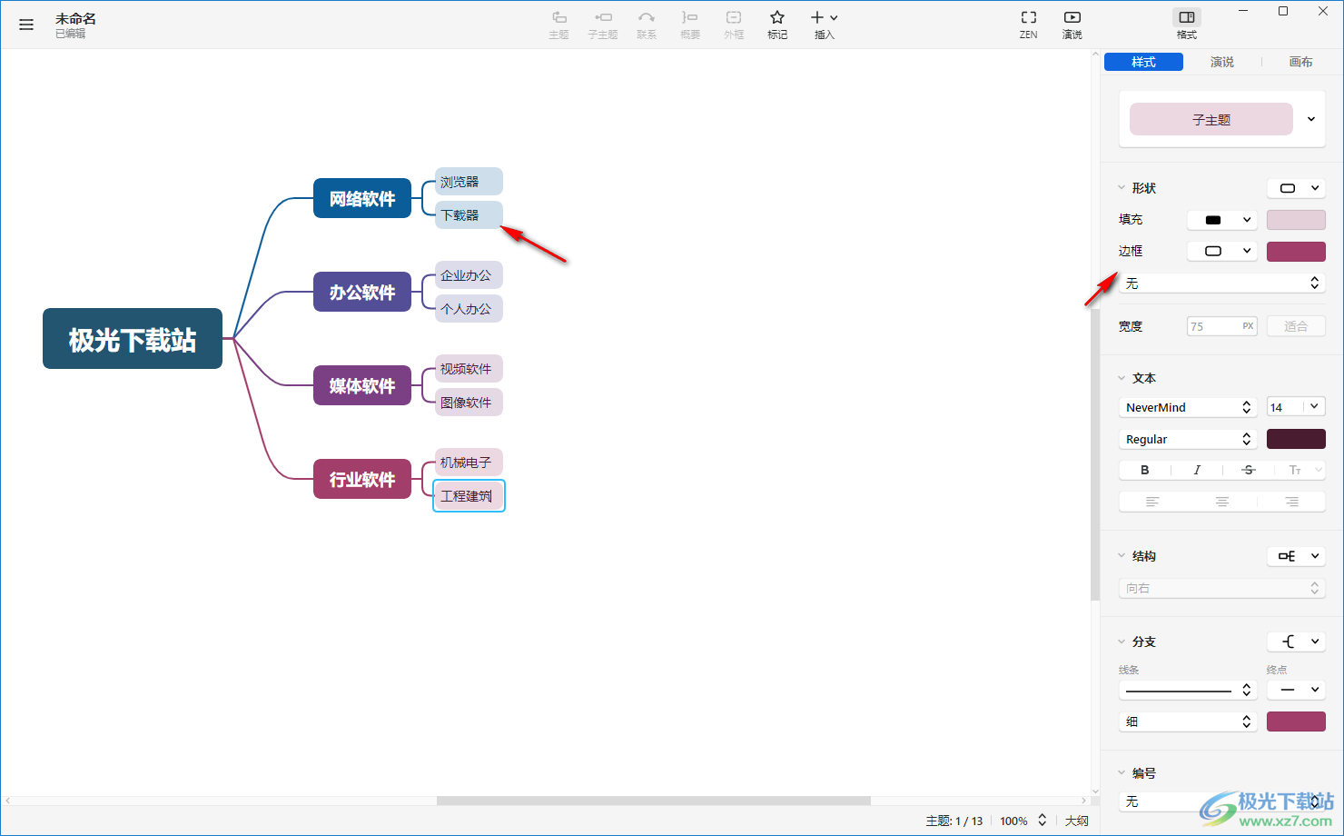This screenshot has height=836, width=1344.
Task: Open the branch line style selector
Action: 1189,691
